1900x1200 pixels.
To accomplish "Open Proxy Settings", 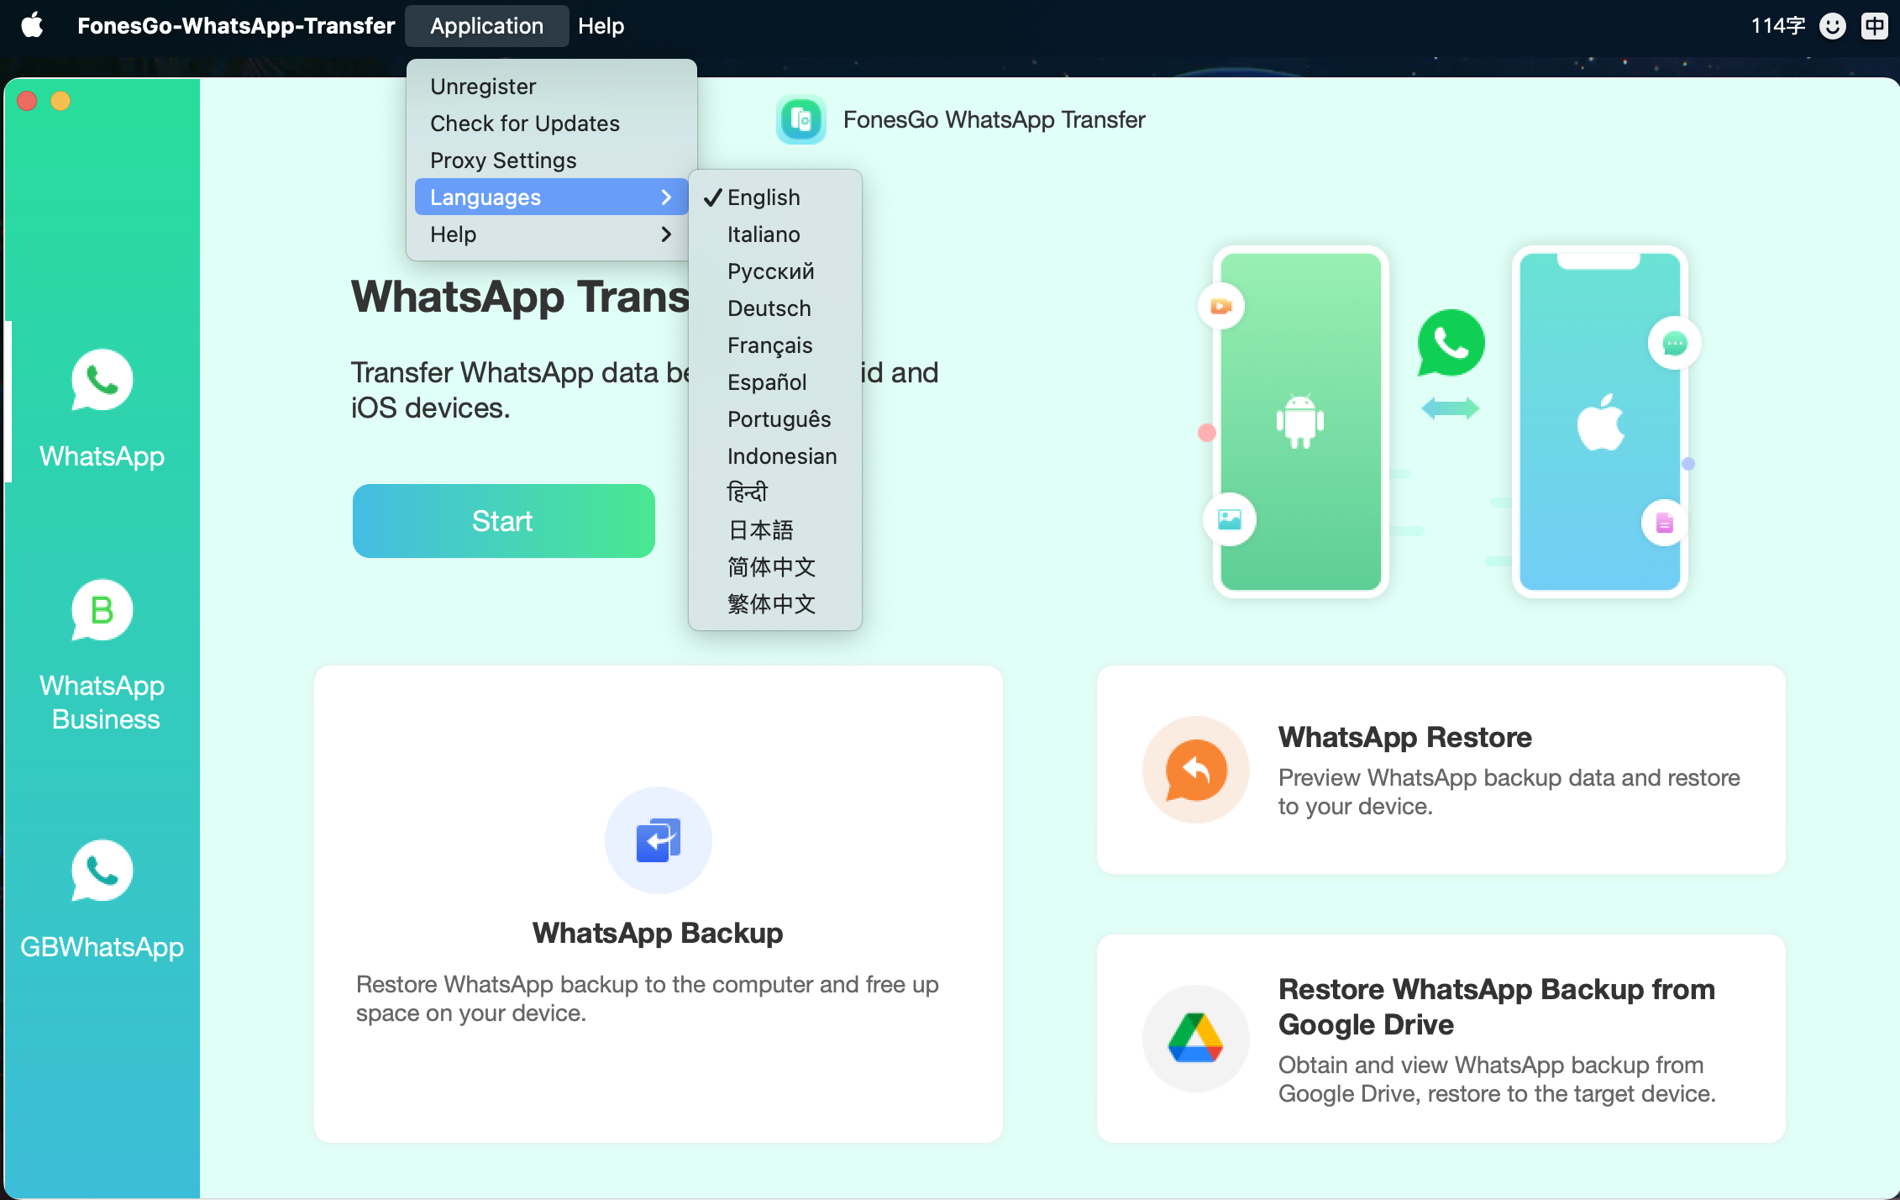I will pos(551,161).
